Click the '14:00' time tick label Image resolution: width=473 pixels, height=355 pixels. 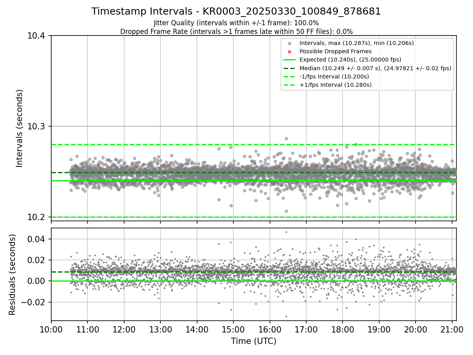pos(197,330)
